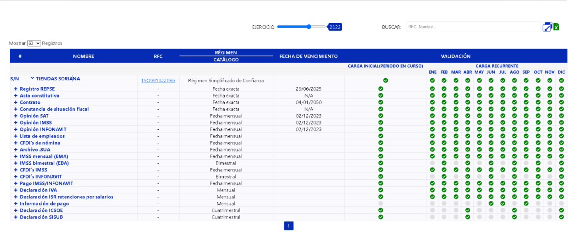
Task: Open the Mostrar registros dropdown
Action: (x=34, y=43)
